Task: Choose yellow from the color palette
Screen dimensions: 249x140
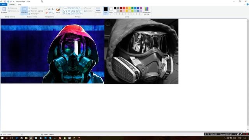Action: coord(130,8)
